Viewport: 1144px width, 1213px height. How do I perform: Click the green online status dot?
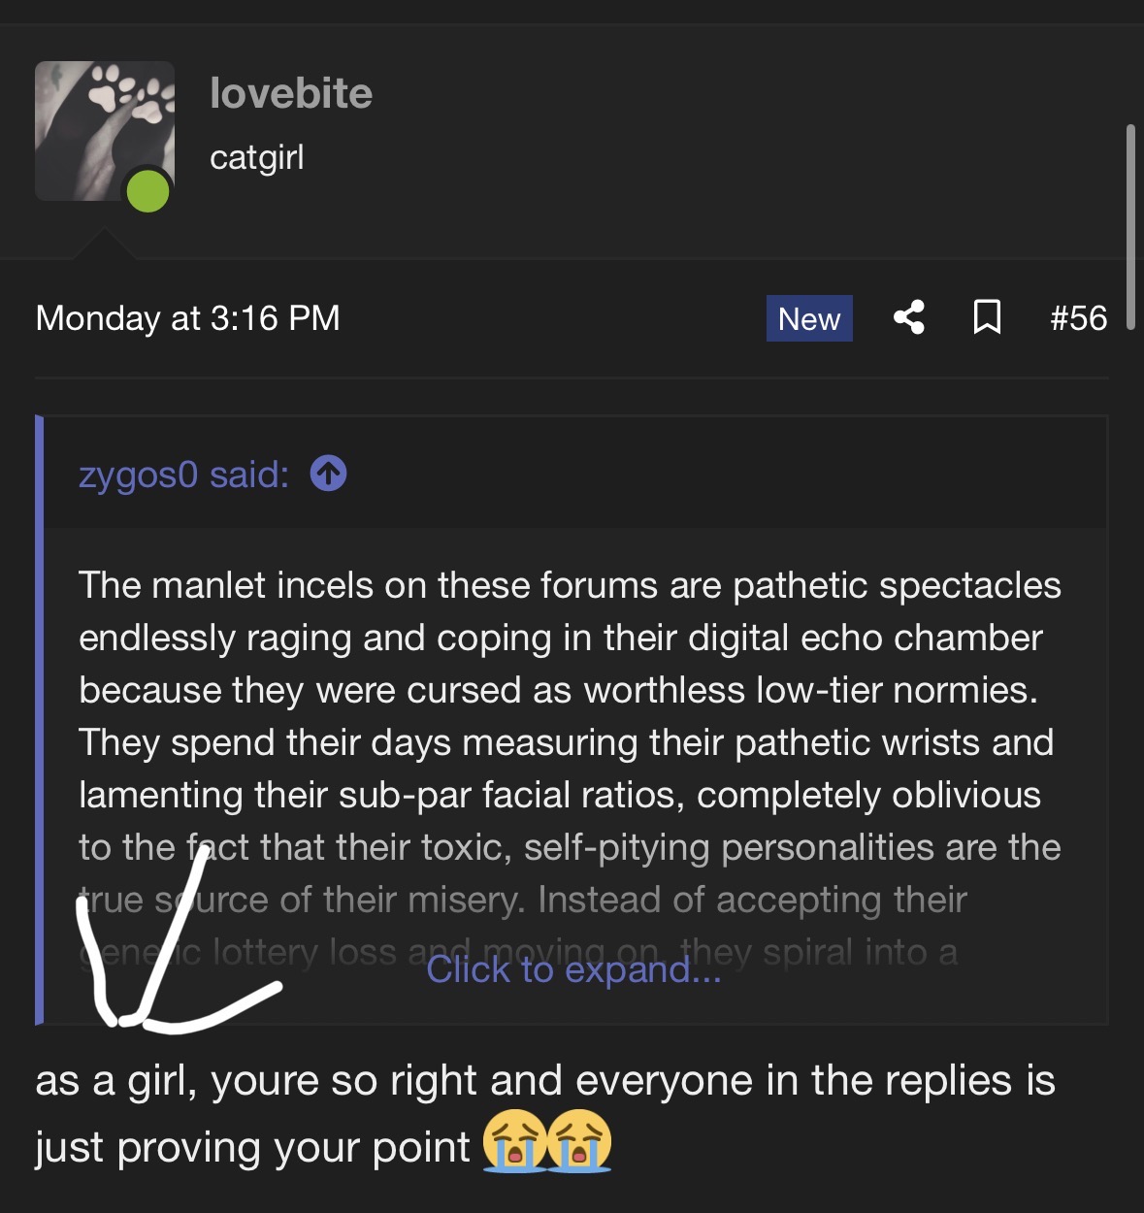pyautogui.click(x=148, y=190)
